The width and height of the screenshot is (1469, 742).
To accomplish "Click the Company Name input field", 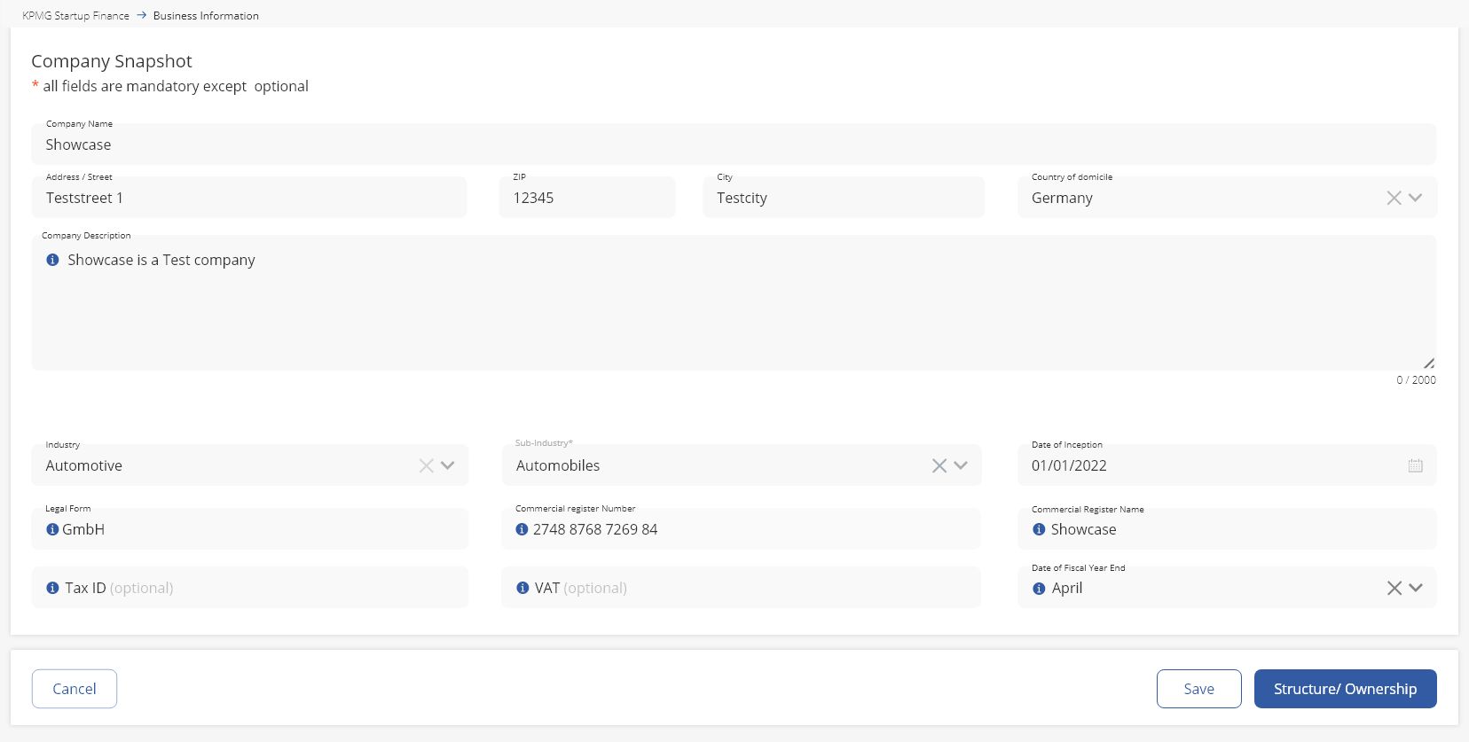I will coord(733,145).
